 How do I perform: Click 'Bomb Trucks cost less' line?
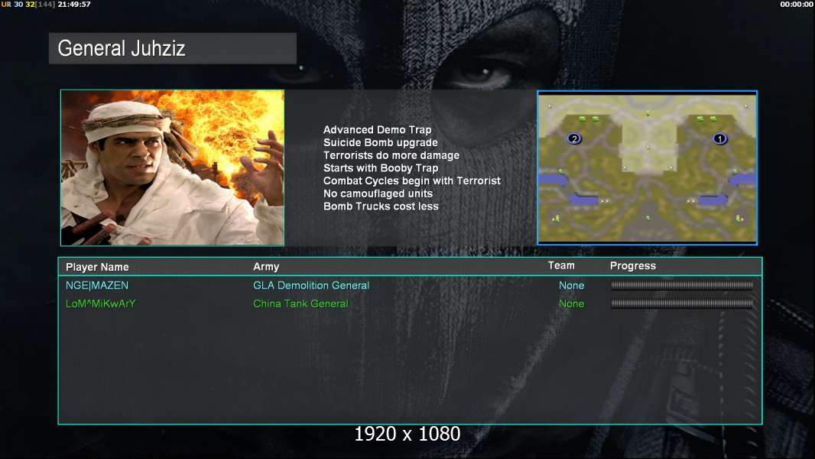[381, 207]
